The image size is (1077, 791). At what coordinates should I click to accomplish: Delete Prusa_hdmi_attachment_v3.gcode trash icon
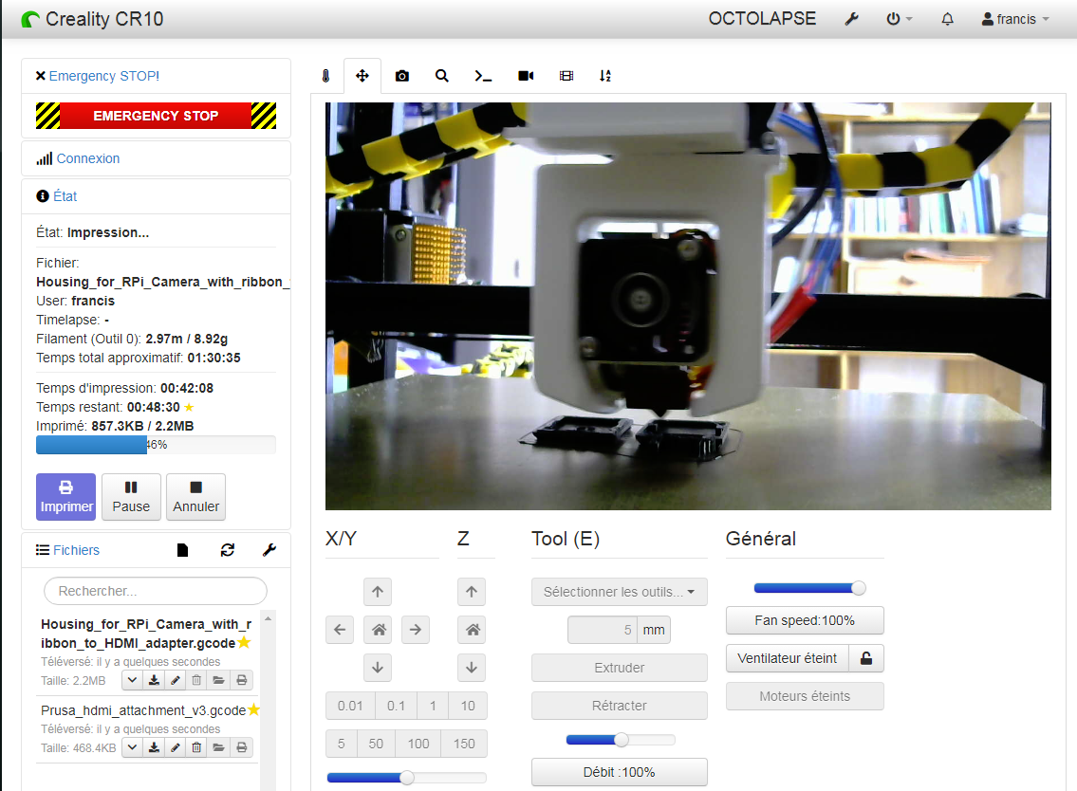pyautogui.click(x=196, y=747)
